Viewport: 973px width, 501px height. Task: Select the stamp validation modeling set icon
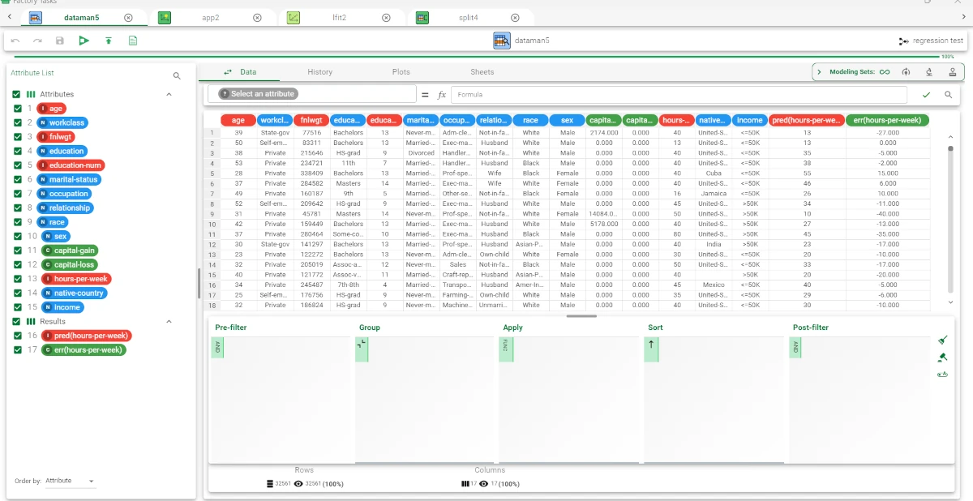click(952, 72)
